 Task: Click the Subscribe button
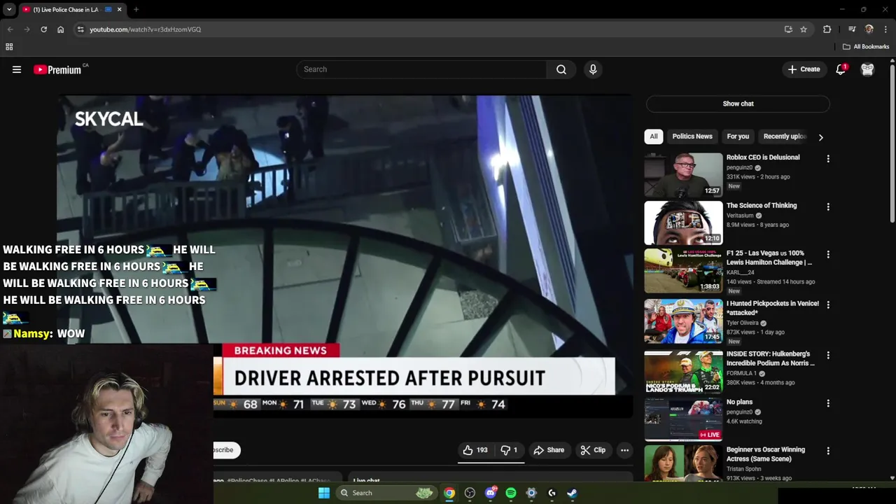[225, 450]
